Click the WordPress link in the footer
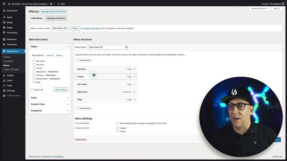This screenshot has height=161, width=287. point(59,157)
